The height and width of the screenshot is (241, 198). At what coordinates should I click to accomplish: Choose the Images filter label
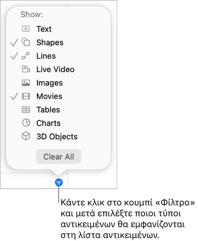click(49, 83)
